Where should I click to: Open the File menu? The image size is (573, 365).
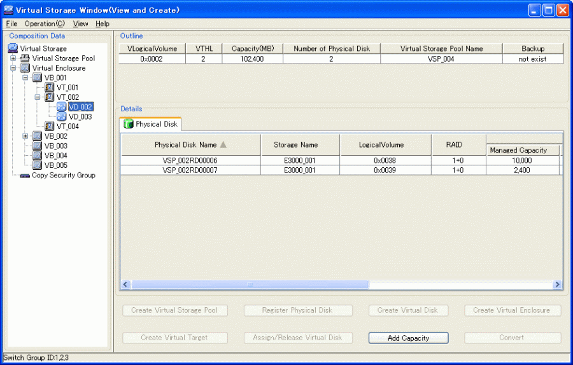pos(11,24)
